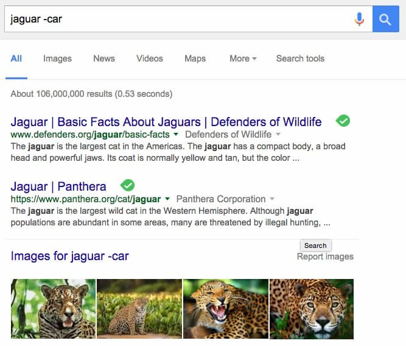Screen dimensions: 406x346
Task: Click green checkmark beside Jaguar | Panthera result
Action: click(127, 185)
